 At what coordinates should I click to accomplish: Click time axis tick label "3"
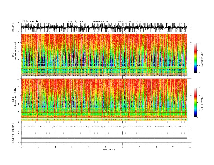point(72,147)
